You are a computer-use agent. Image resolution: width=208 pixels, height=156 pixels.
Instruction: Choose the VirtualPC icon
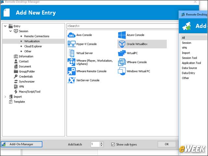(122, 53)
